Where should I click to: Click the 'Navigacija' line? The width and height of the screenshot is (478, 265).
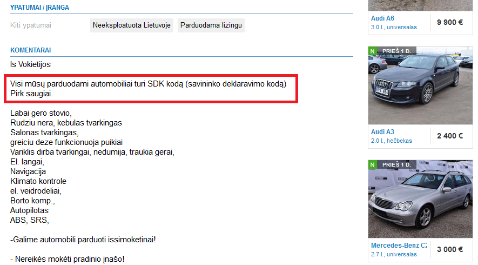[x=28, y=171]
